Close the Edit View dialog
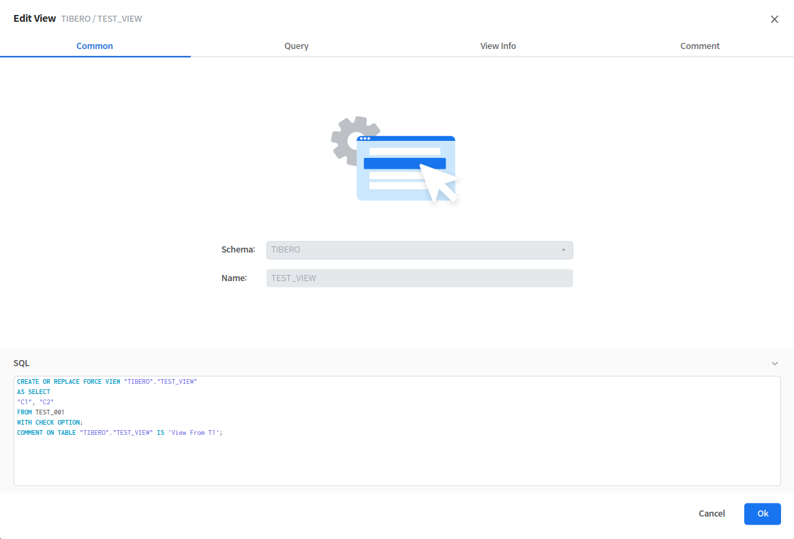 coord(774,20)
